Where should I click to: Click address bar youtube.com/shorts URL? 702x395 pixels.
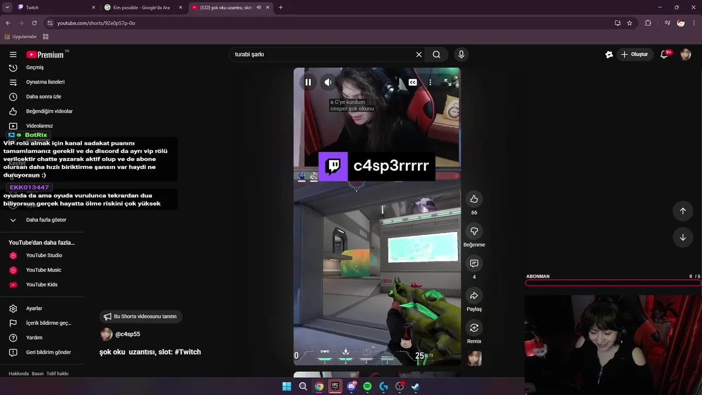pyautogui.click(x=96, y=23)
